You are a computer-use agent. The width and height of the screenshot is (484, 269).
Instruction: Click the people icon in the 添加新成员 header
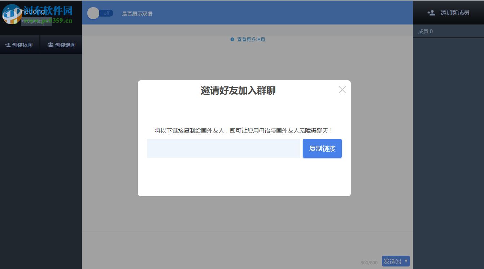click(x=431, y=12)
